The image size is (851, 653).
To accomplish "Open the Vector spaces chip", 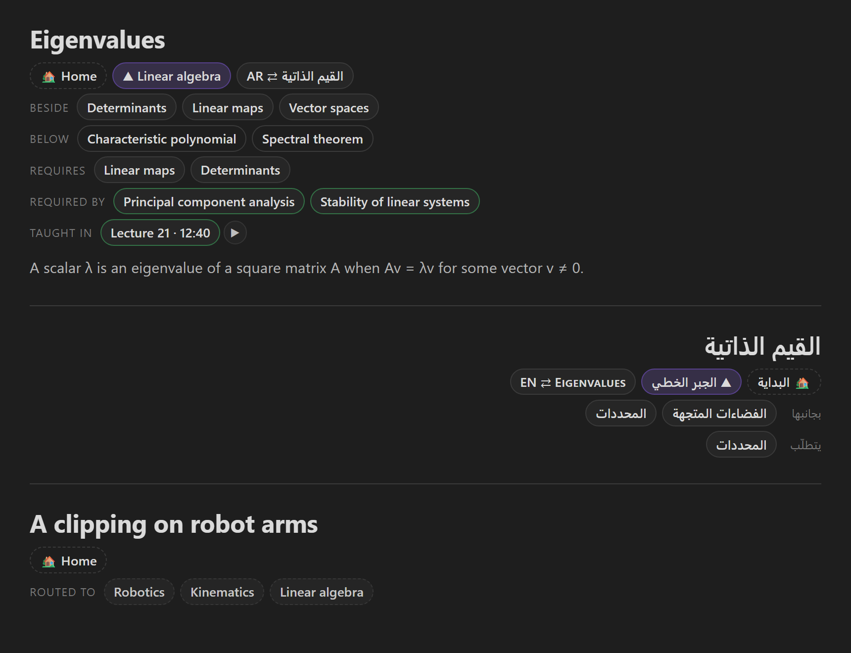I will pyautogui.click(x=329, y=107).
